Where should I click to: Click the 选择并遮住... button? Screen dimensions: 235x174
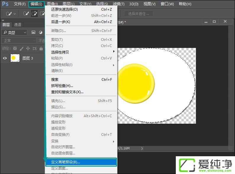139,14
